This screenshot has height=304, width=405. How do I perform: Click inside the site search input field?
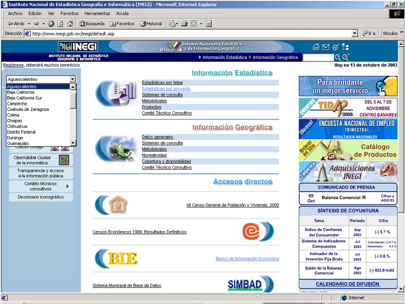(318, 57)
